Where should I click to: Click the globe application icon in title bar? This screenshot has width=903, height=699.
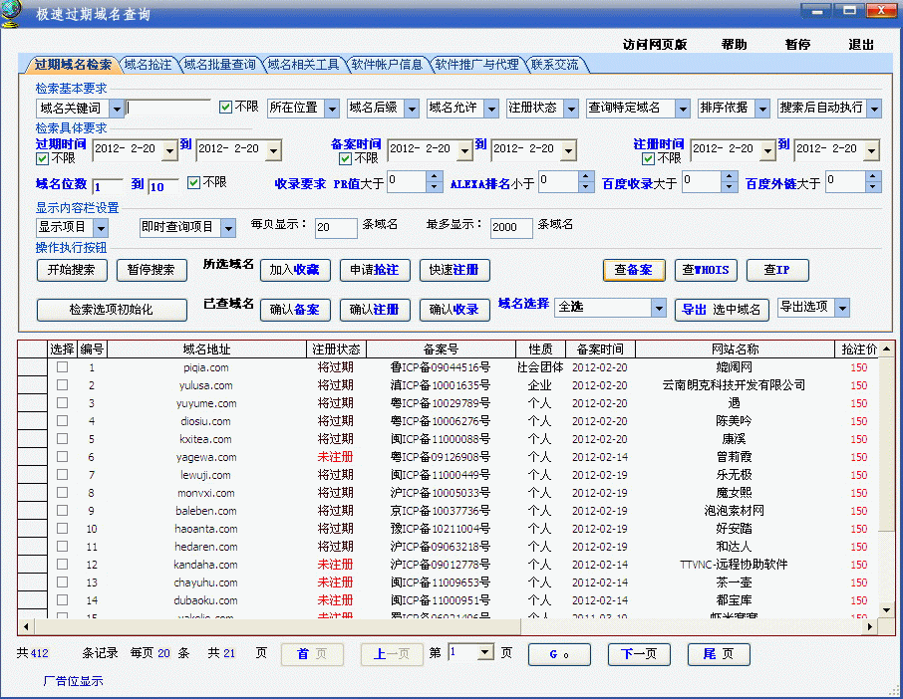13,13
